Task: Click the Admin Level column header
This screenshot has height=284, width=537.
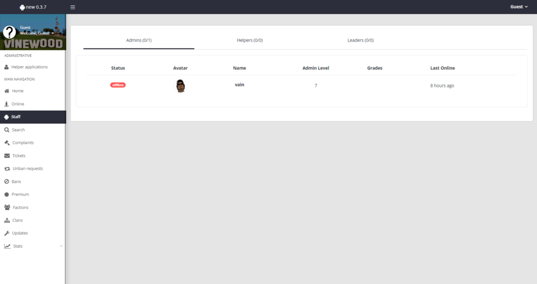Action: (316, 68)
